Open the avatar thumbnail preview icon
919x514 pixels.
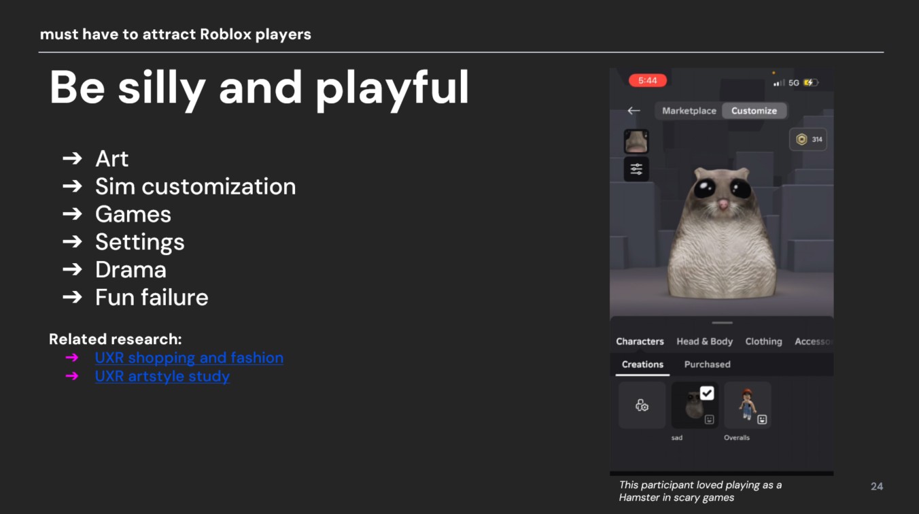[636, 141]
